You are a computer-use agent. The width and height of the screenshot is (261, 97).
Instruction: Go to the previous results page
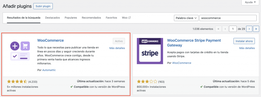pyautogui.click(x=225, y=29)
